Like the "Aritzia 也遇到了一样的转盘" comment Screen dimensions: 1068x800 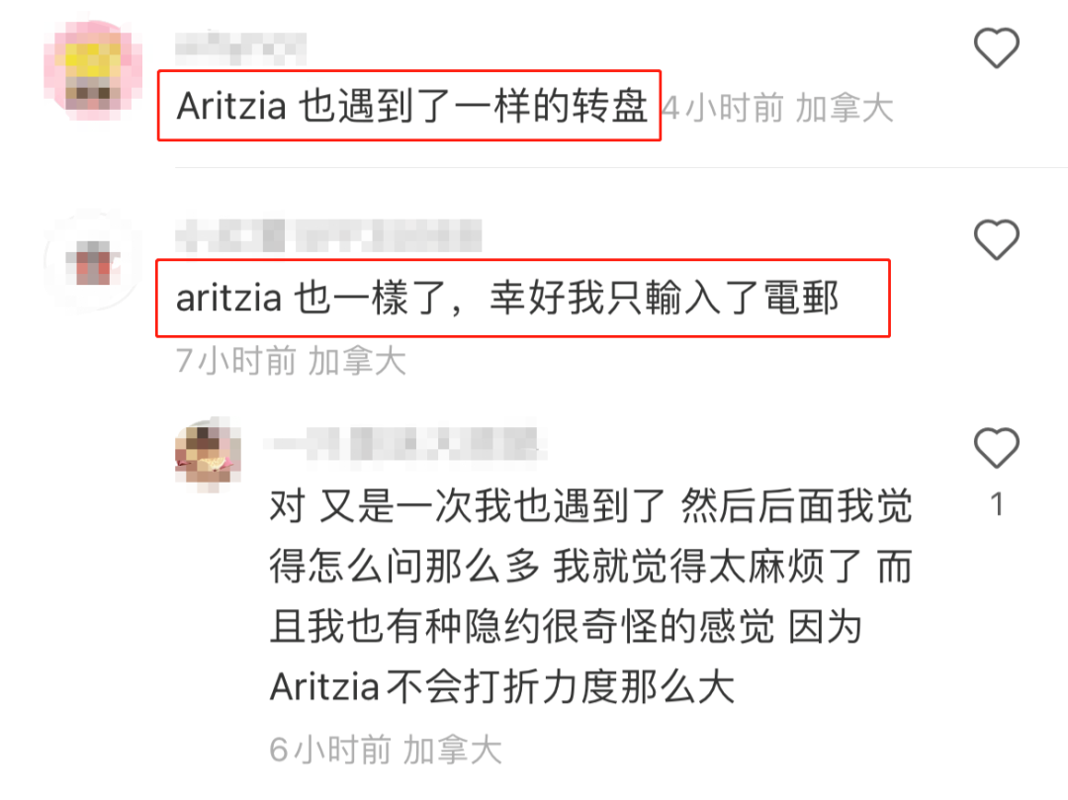point(997,47)
